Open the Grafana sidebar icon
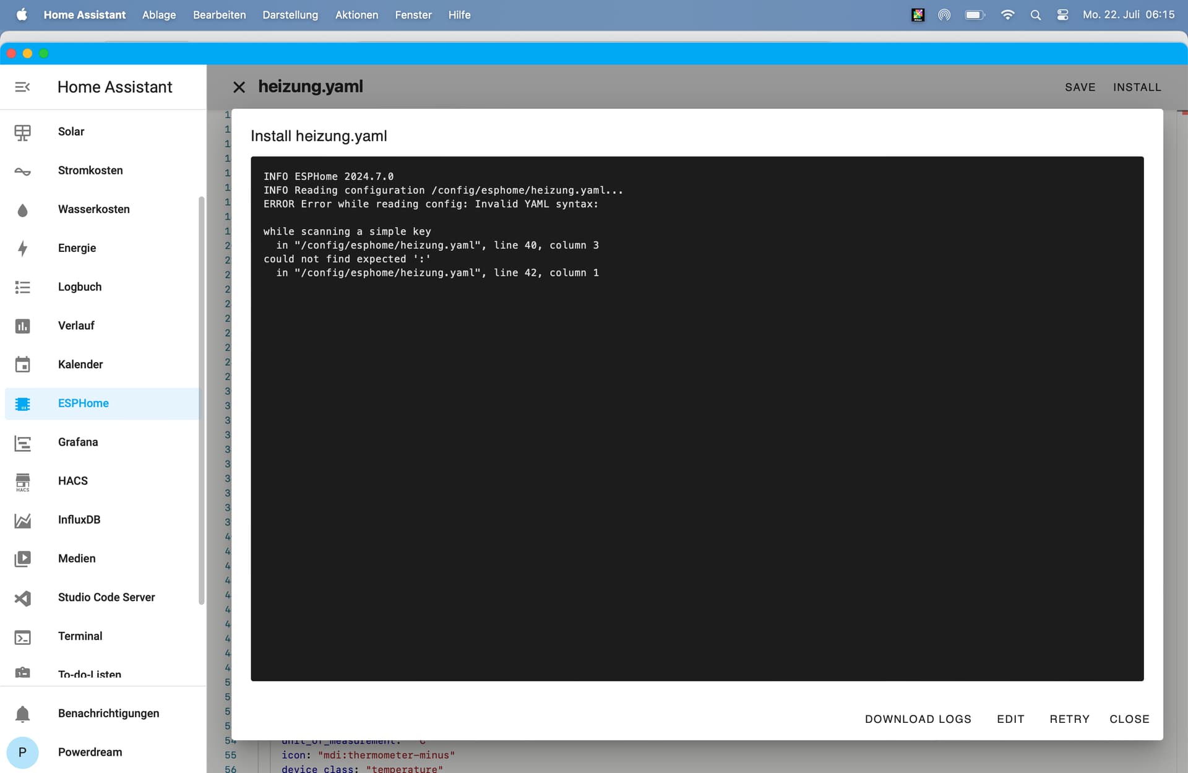Viewport: 1188px width, 773px height. [x=22, y=443]
